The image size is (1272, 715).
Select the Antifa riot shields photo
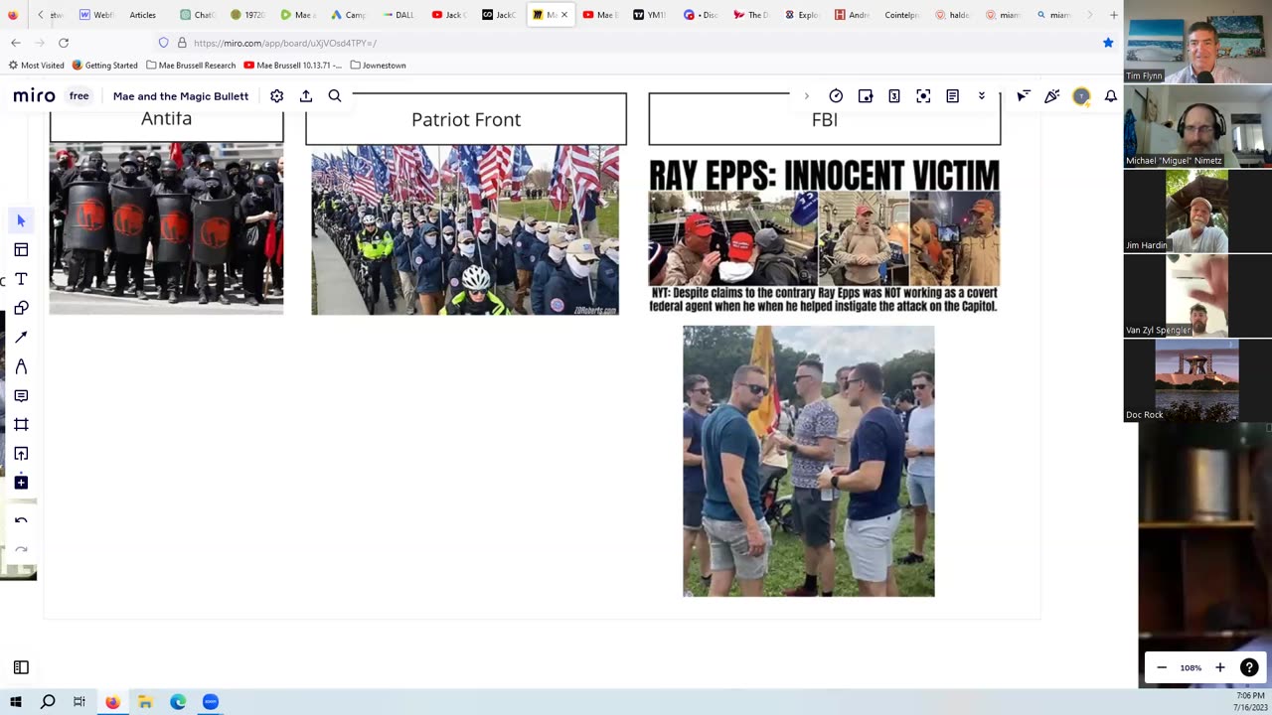pyautogui.click(x=166, y=228)
